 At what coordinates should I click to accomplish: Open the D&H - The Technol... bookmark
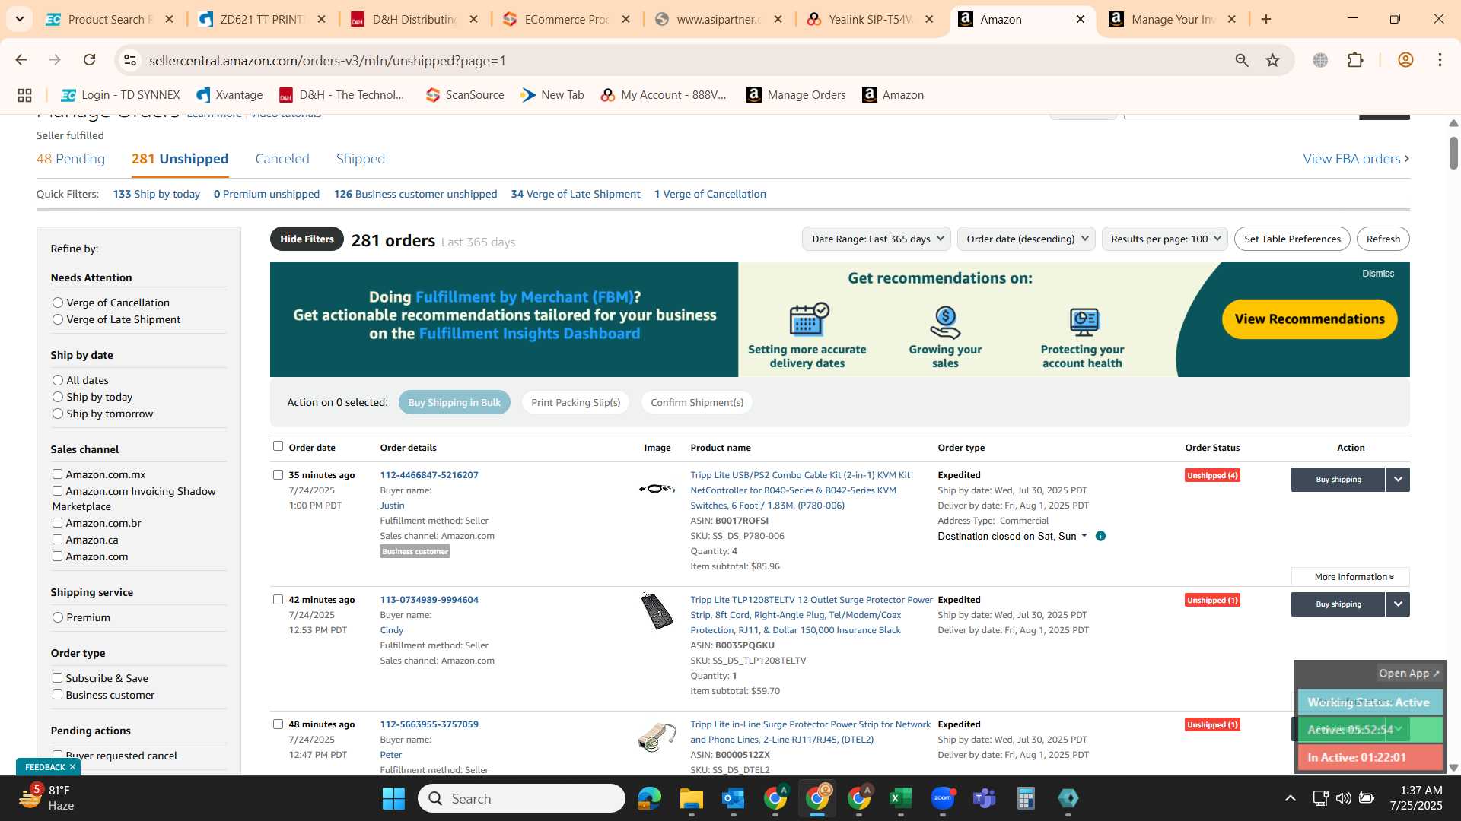pyautogui.click(x=342, y=95)
